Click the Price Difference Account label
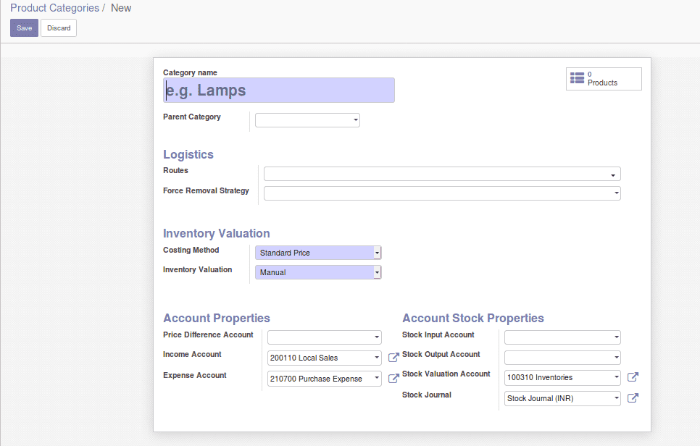The width and height of the screenshot is (700, 446). click(x=207, y=334)
